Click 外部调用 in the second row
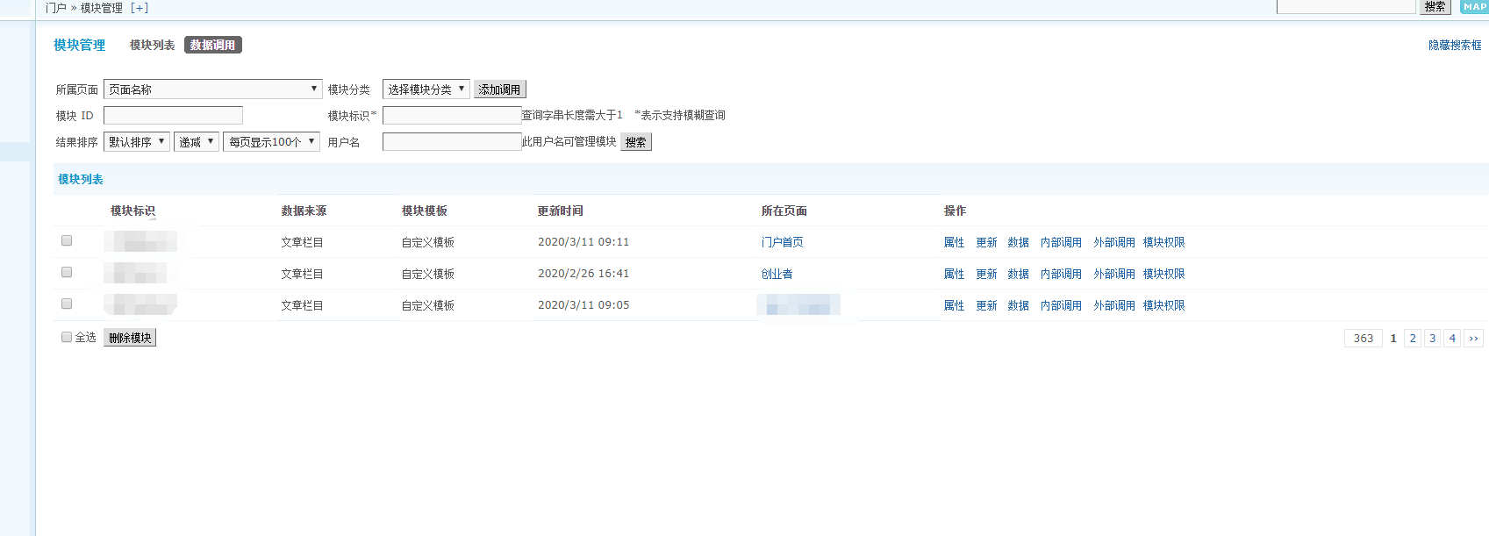 (x=1113, y=274)
